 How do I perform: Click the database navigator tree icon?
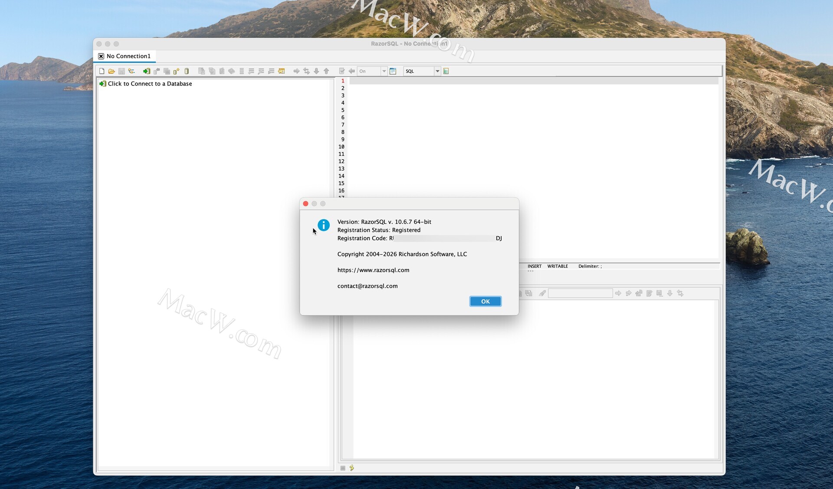coord(131,71)
